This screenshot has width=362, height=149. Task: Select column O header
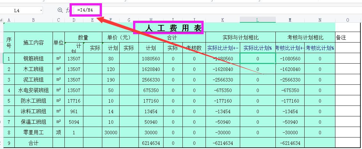348,20
